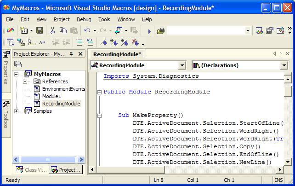Open the RecordingModule object dropdown

click(182, 65)
